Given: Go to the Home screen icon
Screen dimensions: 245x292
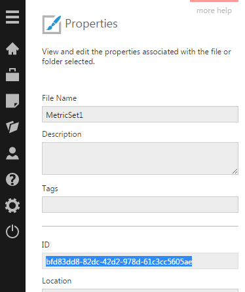Looking at the screenshot, I should (12, 48).
